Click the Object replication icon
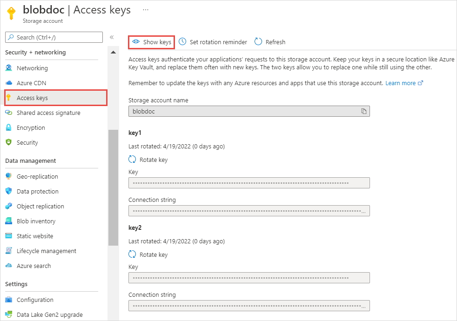 click(9, 206)
